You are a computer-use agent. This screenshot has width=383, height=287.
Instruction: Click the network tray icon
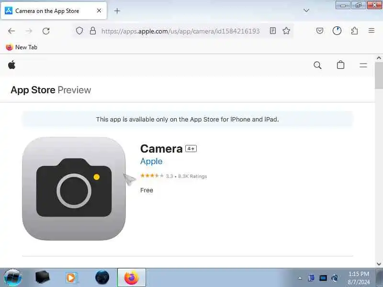click(323, 278)
